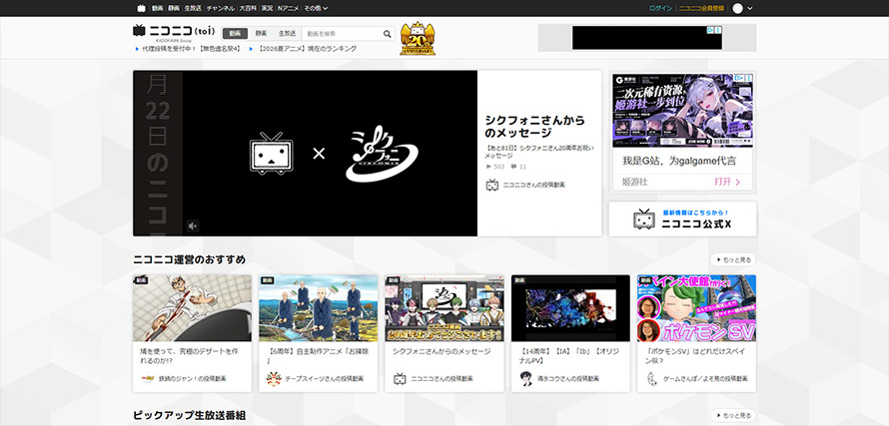Click the ニコニコ会員登録 link
The image size is (889, 426).
[x=701, y=9]
